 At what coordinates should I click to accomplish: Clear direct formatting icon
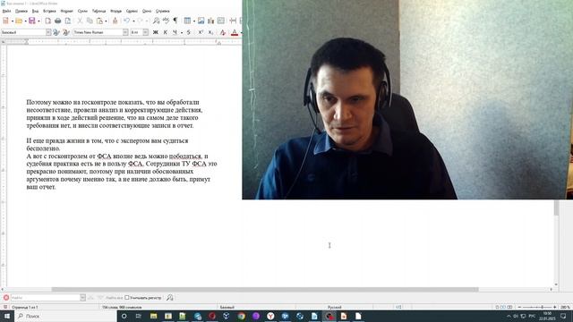click(x=223, y=32)
